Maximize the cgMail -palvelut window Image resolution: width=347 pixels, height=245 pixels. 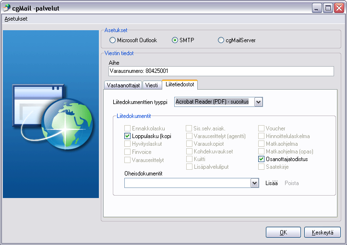(x=328, y=8)
